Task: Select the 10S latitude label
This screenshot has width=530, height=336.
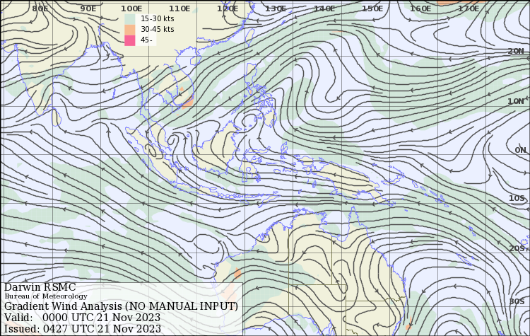Action: [x=517, y=199]
